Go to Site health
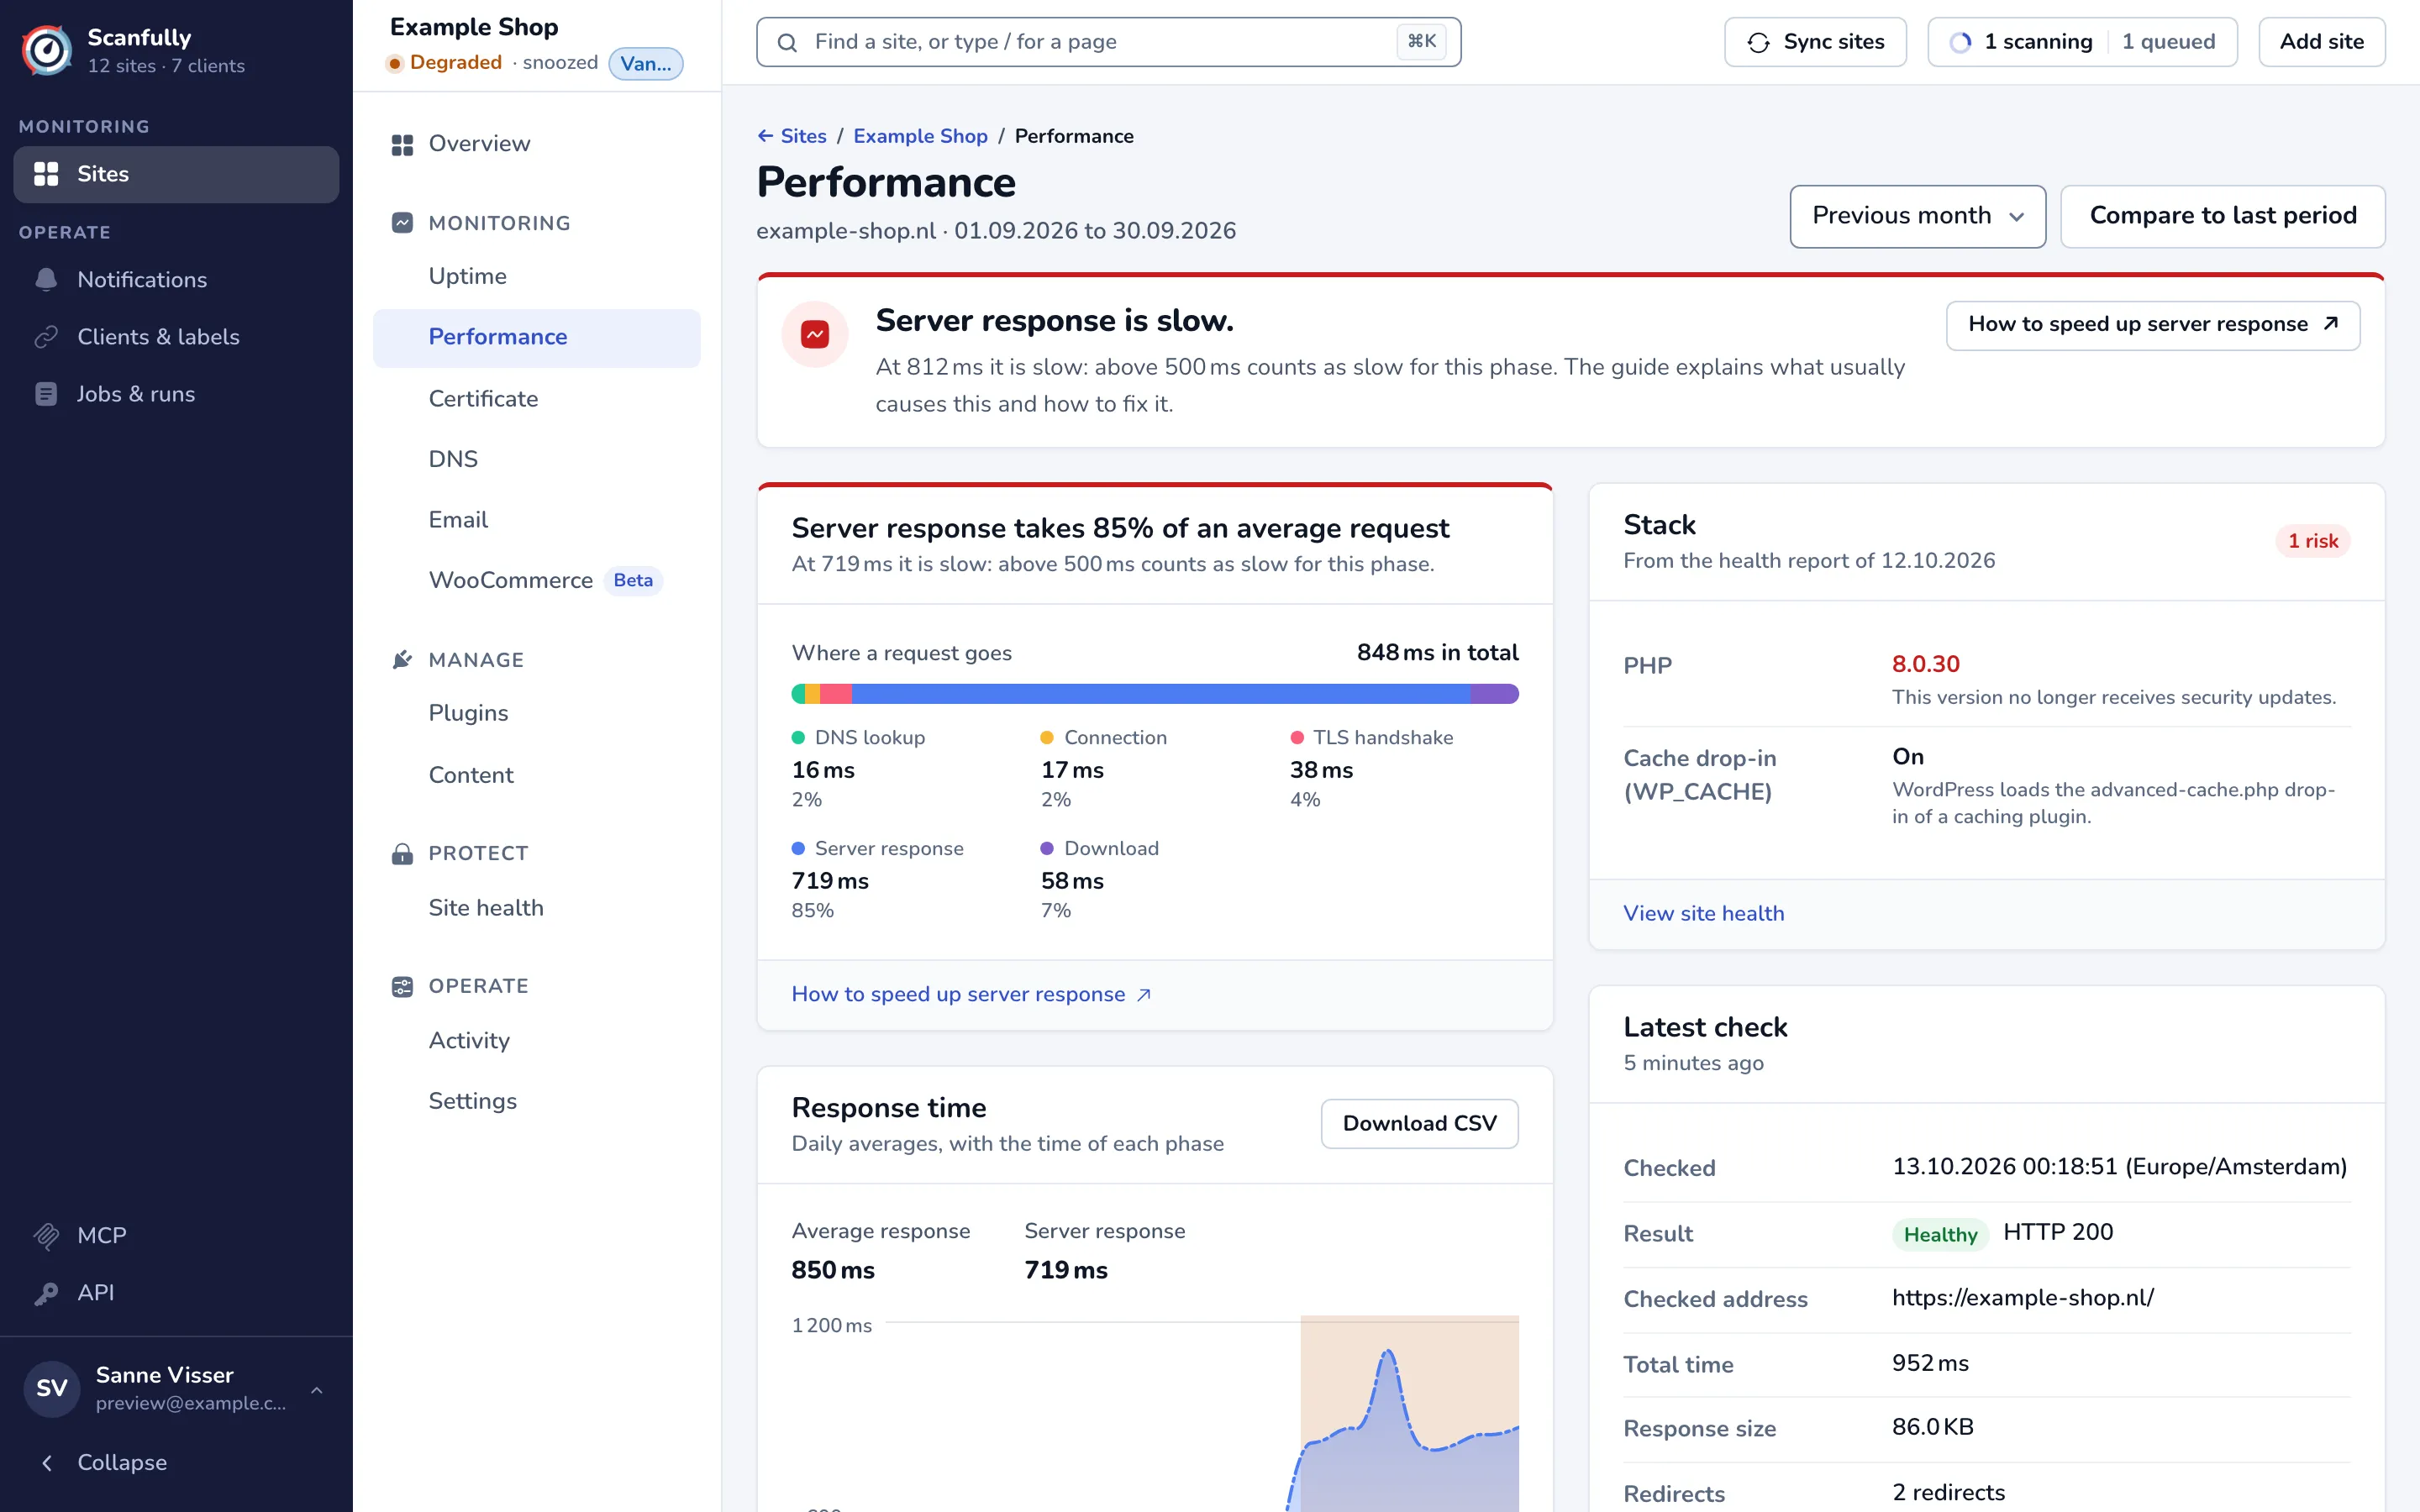This screenshot has width=2420, height=1512. 537,907
